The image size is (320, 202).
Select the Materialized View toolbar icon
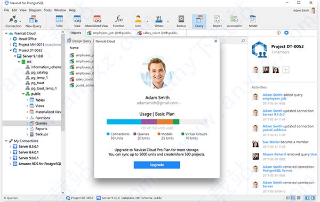click(97, 21)
